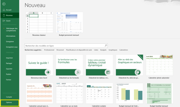The width and height of the screenshot is (180, 107).
Task: Open the Bienvenue dans Excel template
Action: click(x=39, y=65)
